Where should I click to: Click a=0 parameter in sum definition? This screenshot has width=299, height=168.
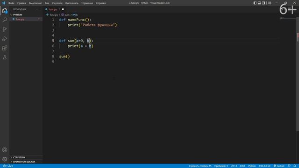(x=79, y=41)
